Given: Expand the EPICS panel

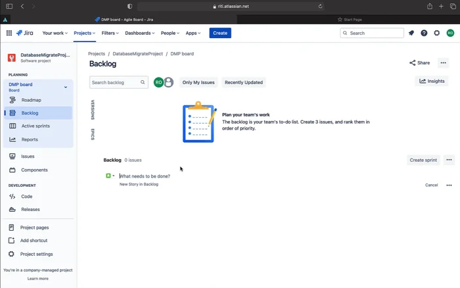Looking at the screenshot, I should click(x=93, y=134).
